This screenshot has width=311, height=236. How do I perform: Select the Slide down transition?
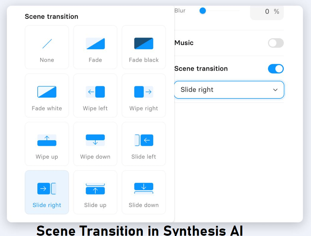tap(143, 192)
